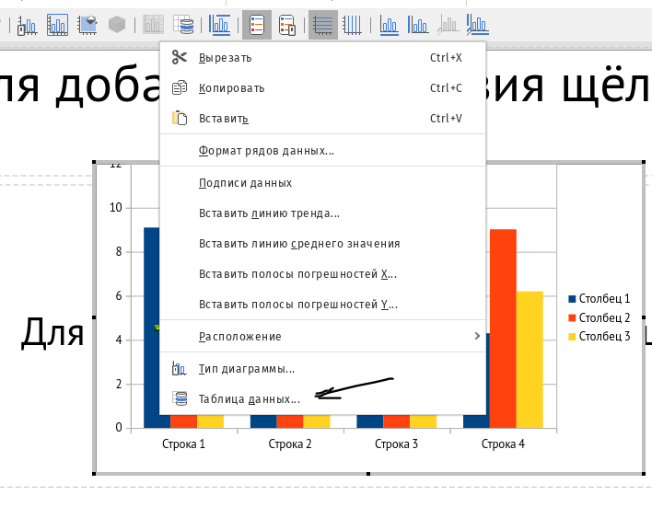652x507 pixels.
Task: Click the All Axes toolbar icon
Action: pos(477,25)
